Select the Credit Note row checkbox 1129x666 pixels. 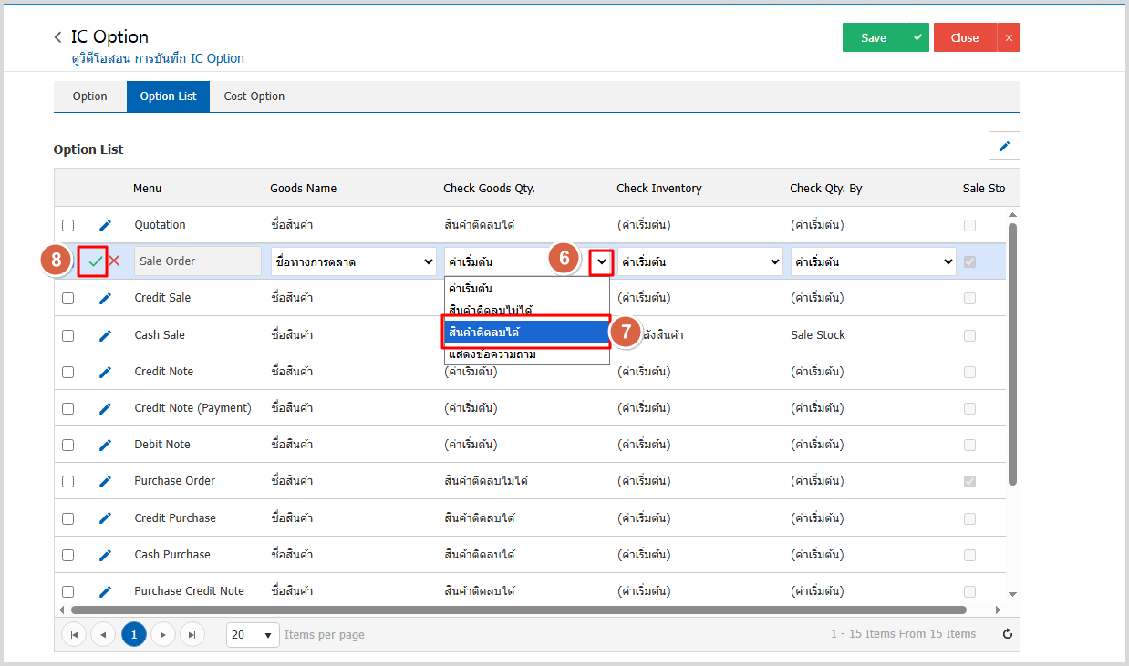pos(68,372)
